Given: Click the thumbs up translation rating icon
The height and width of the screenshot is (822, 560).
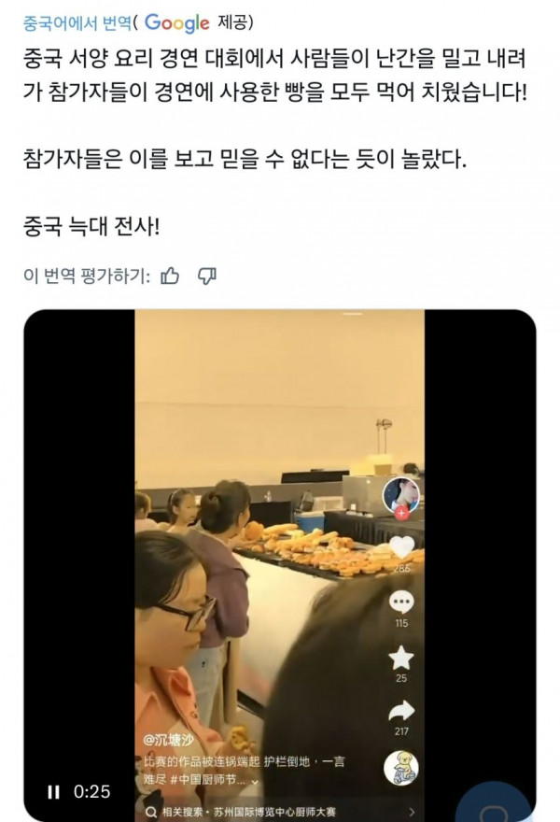Looking at the screenshot, I should click(170, 276).
